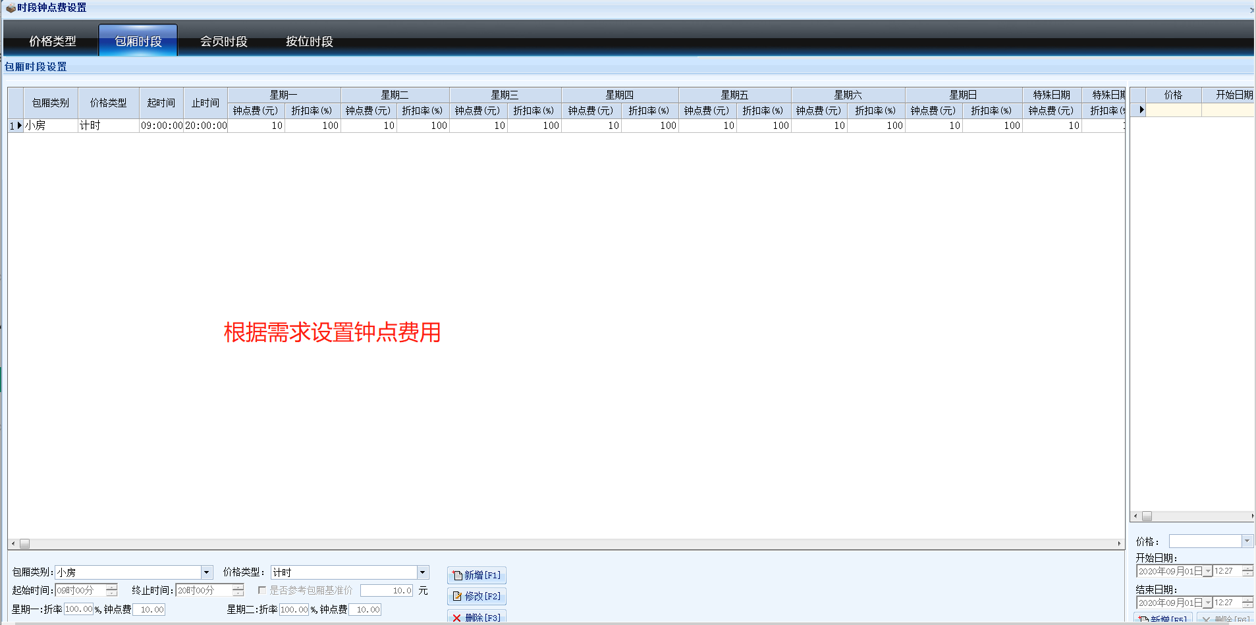Click the first 特殊日期 column group header
1256x625 pixels.
point(1052,95)
